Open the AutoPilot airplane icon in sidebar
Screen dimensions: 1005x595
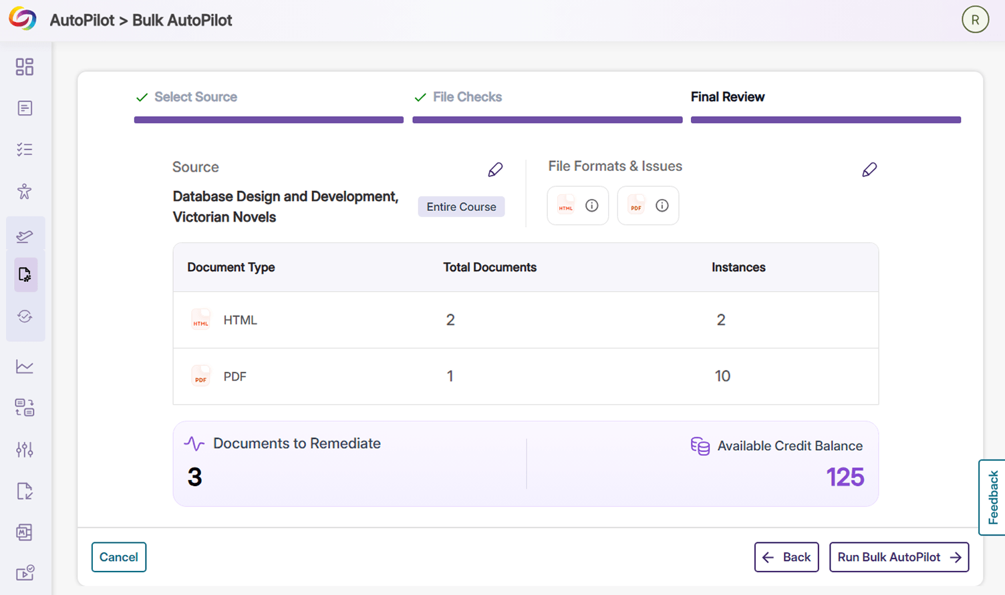point(25,236)
